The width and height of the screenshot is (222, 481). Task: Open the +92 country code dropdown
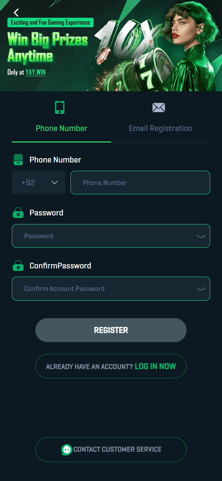[x=38, y=183]
